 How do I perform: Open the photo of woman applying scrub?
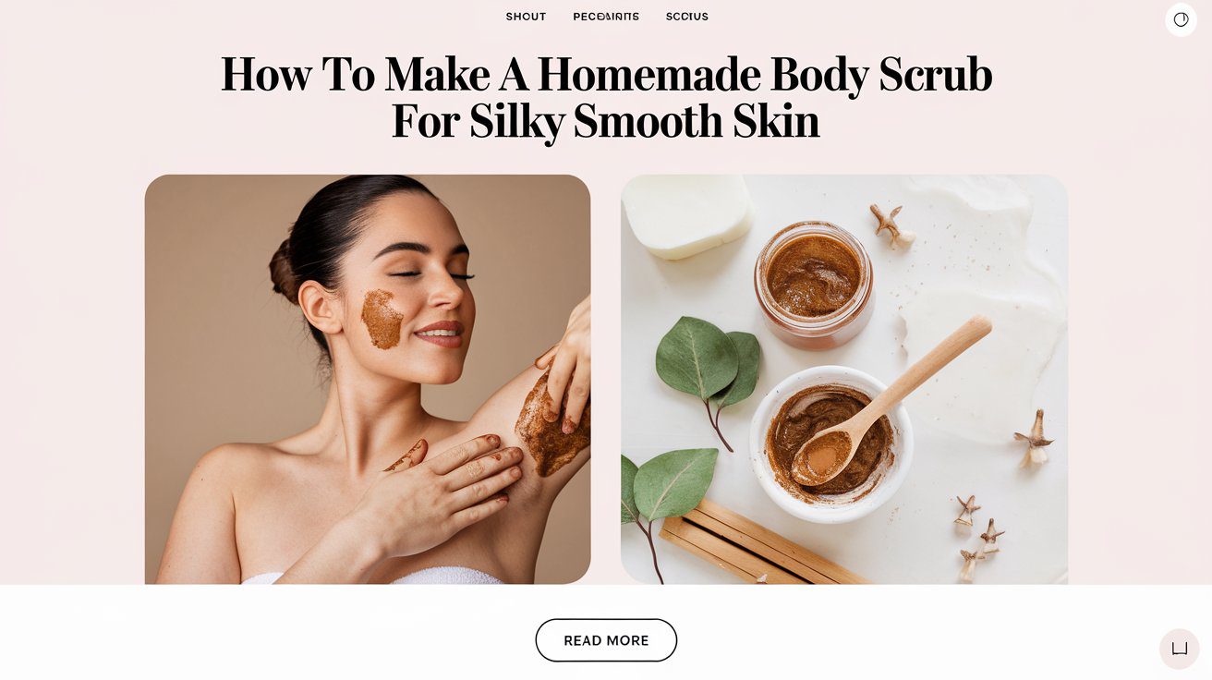(368, 379)
